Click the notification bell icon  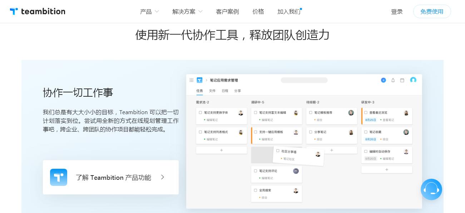point(392,80)
